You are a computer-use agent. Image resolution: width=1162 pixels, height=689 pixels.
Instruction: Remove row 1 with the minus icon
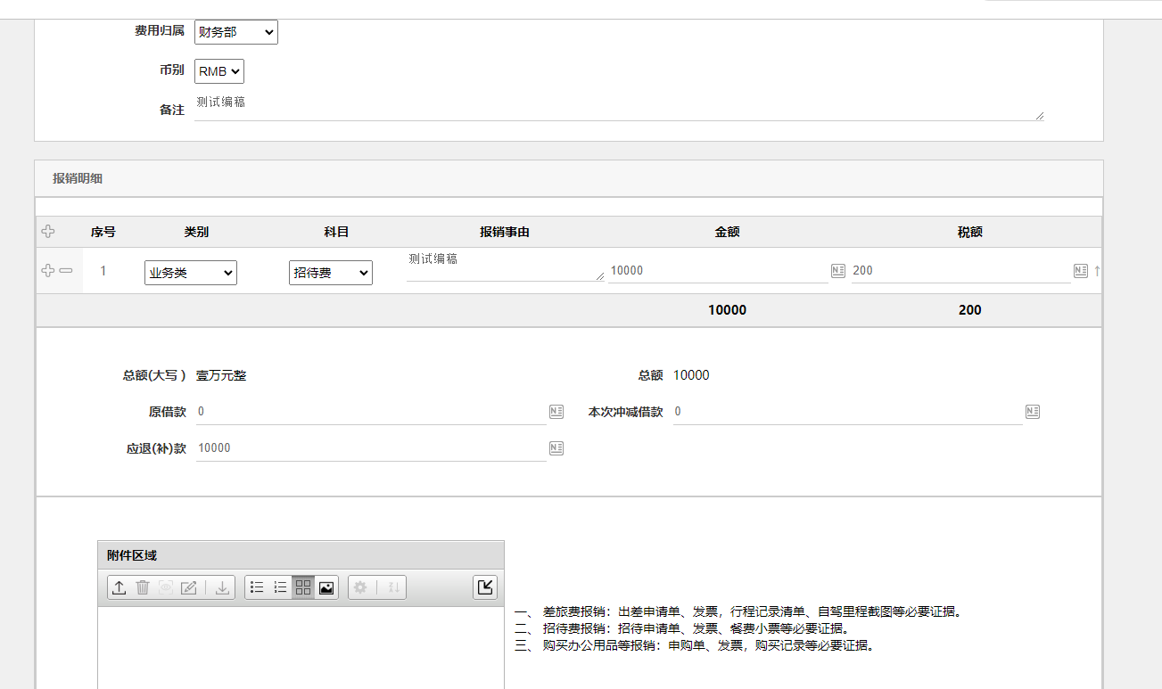(x=66, y=270)
